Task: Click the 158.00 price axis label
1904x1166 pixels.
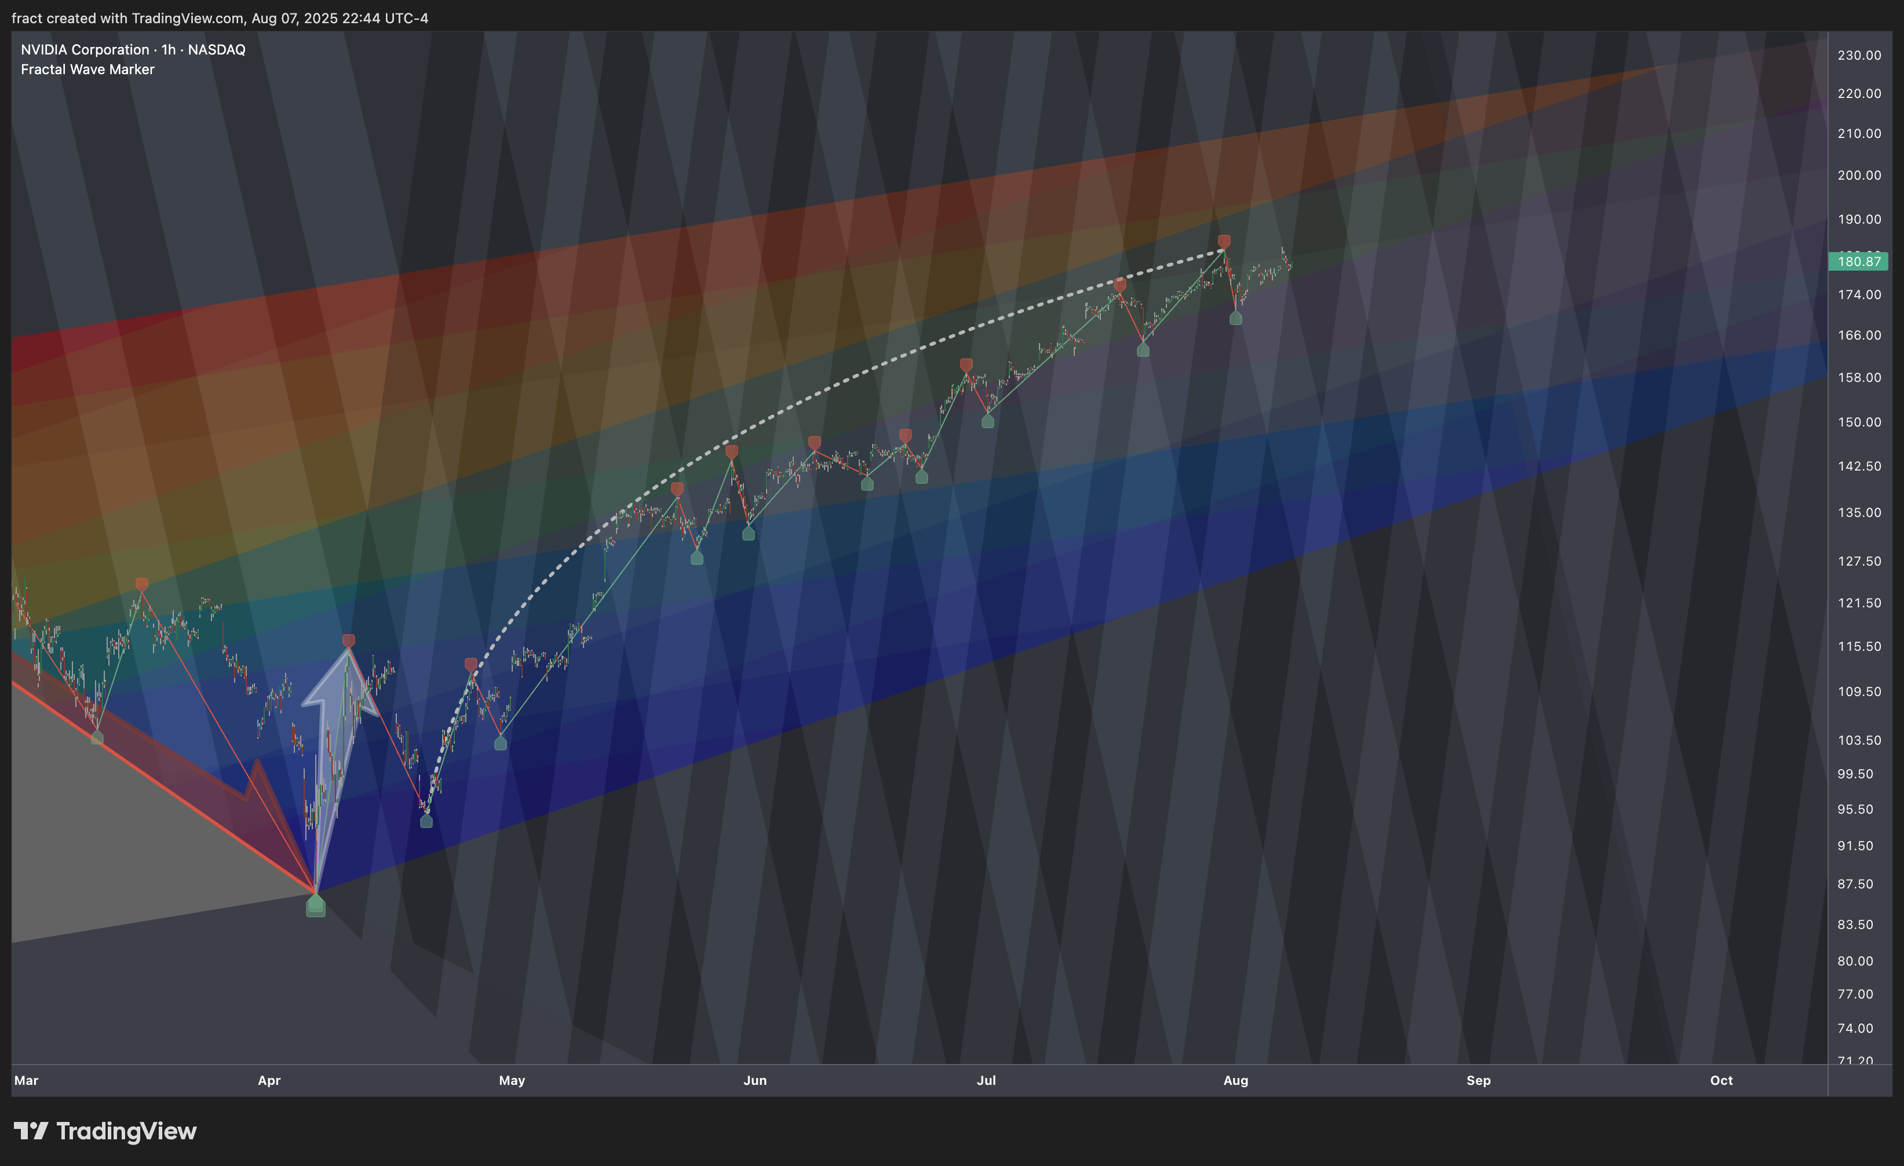Action: [x=1859, y=378]
